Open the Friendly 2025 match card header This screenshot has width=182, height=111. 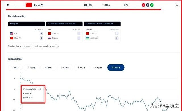tap(26, 24)
